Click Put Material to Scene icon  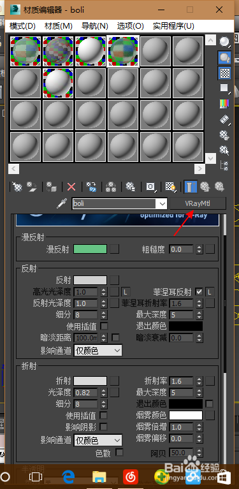pos(32,187)
